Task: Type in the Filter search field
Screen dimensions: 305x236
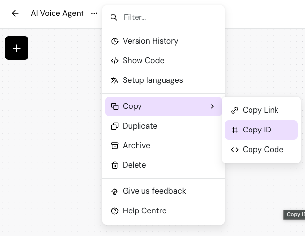Action: [x=169, y=17]
